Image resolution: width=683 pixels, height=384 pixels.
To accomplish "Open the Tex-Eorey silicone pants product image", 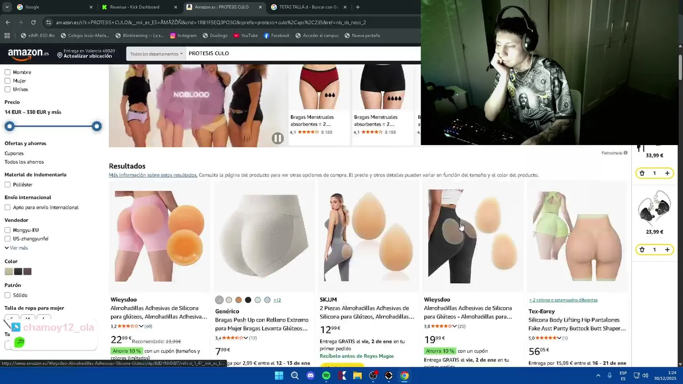I will tap(577, 236).
